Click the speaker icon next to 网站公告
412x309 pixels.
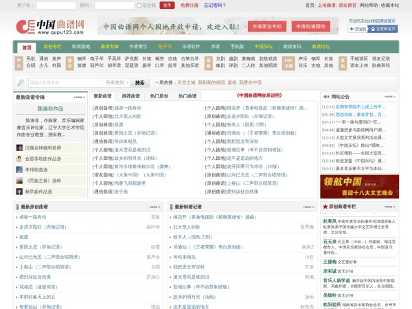326,97
